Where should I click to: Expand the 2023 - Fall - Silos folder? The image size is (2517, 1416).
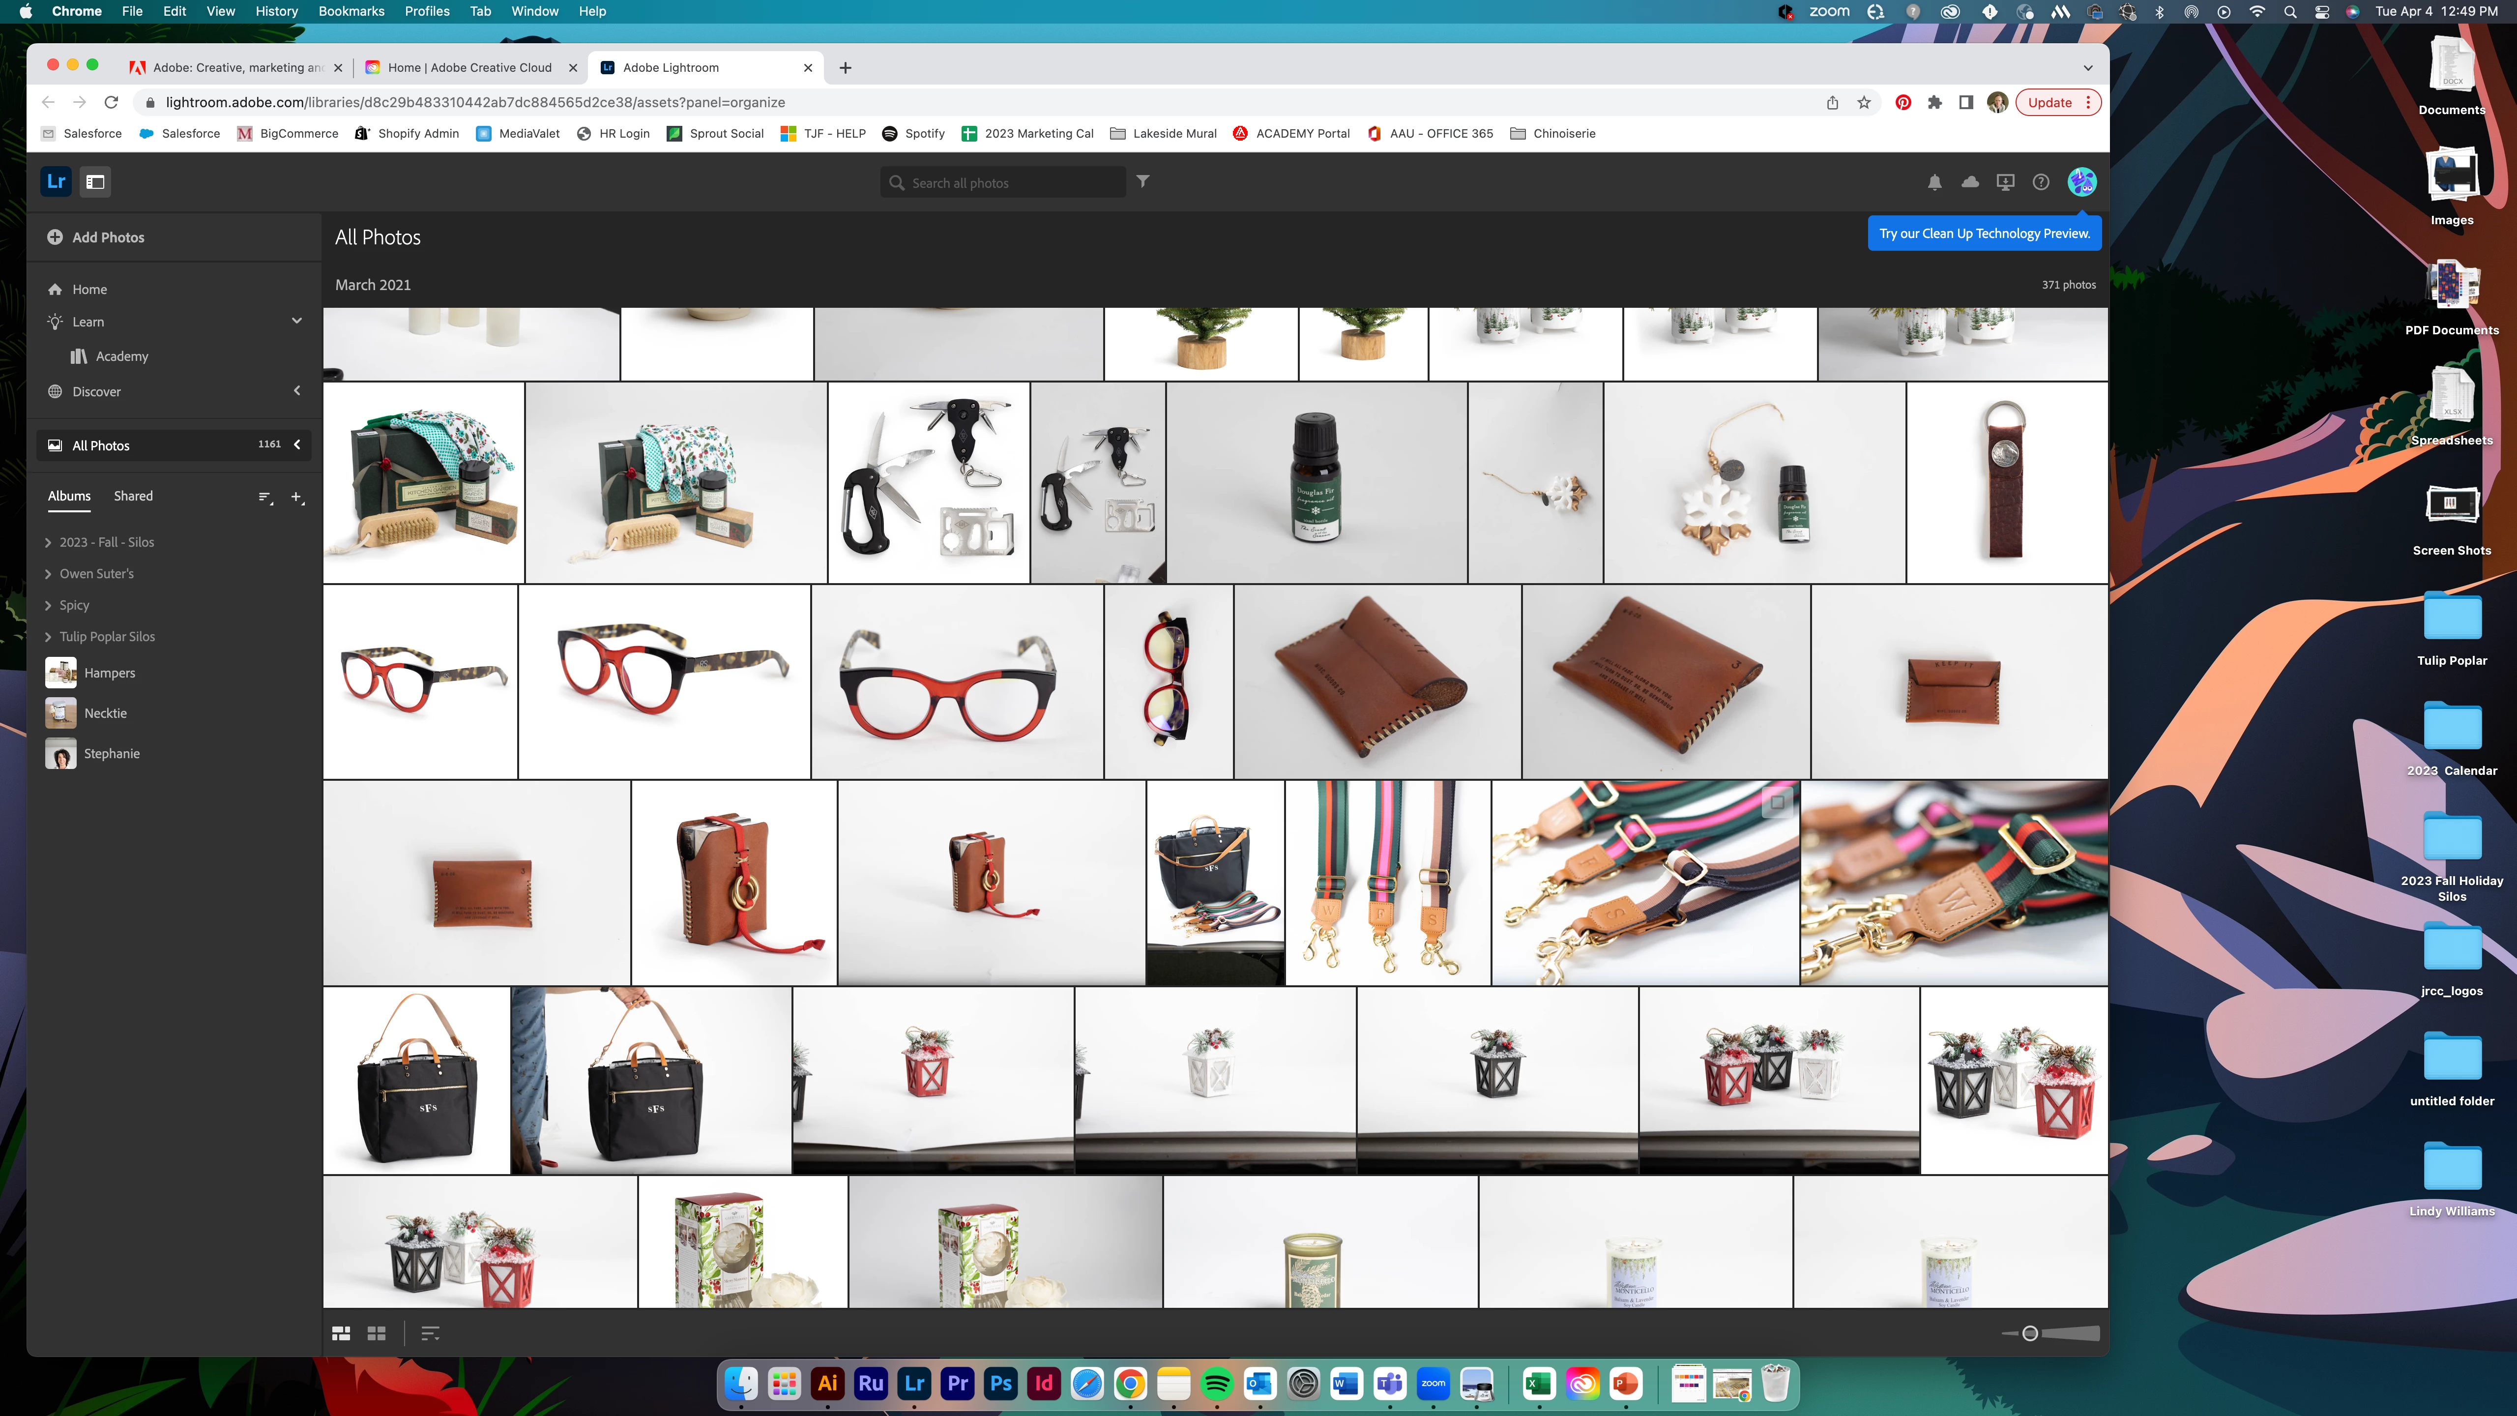(48, 542)
